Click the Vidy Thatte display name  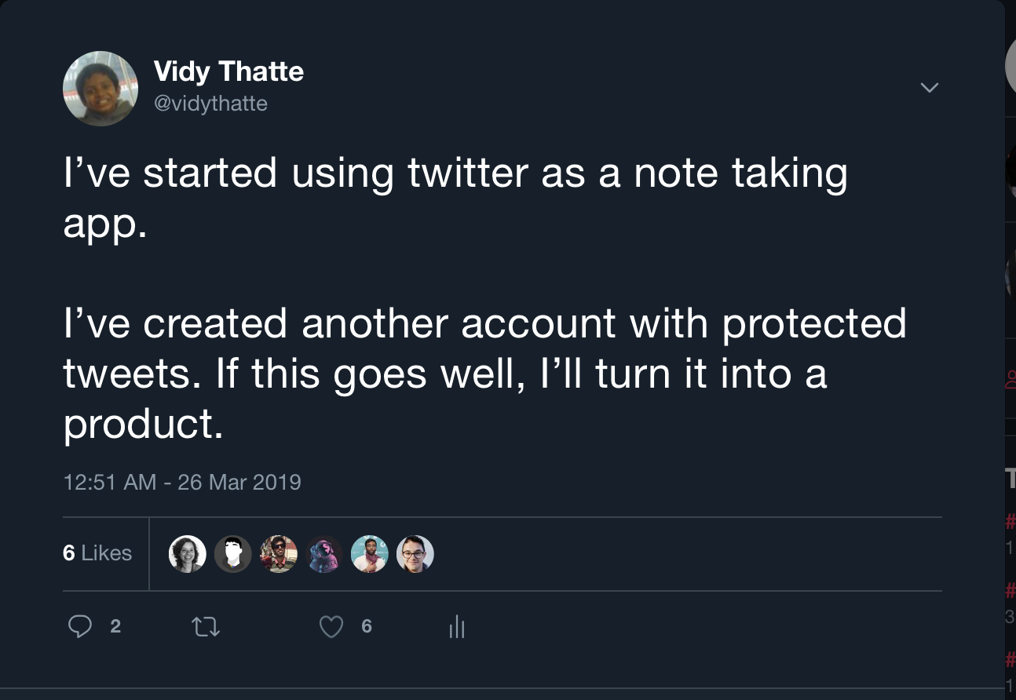[x=228, y=72]
